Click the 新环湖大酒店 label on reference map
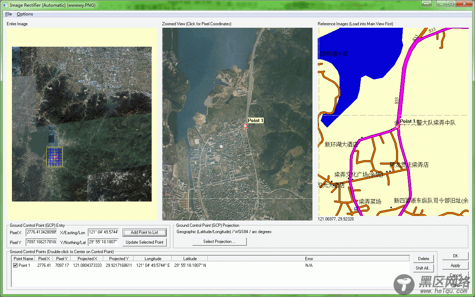 point(341,144)
